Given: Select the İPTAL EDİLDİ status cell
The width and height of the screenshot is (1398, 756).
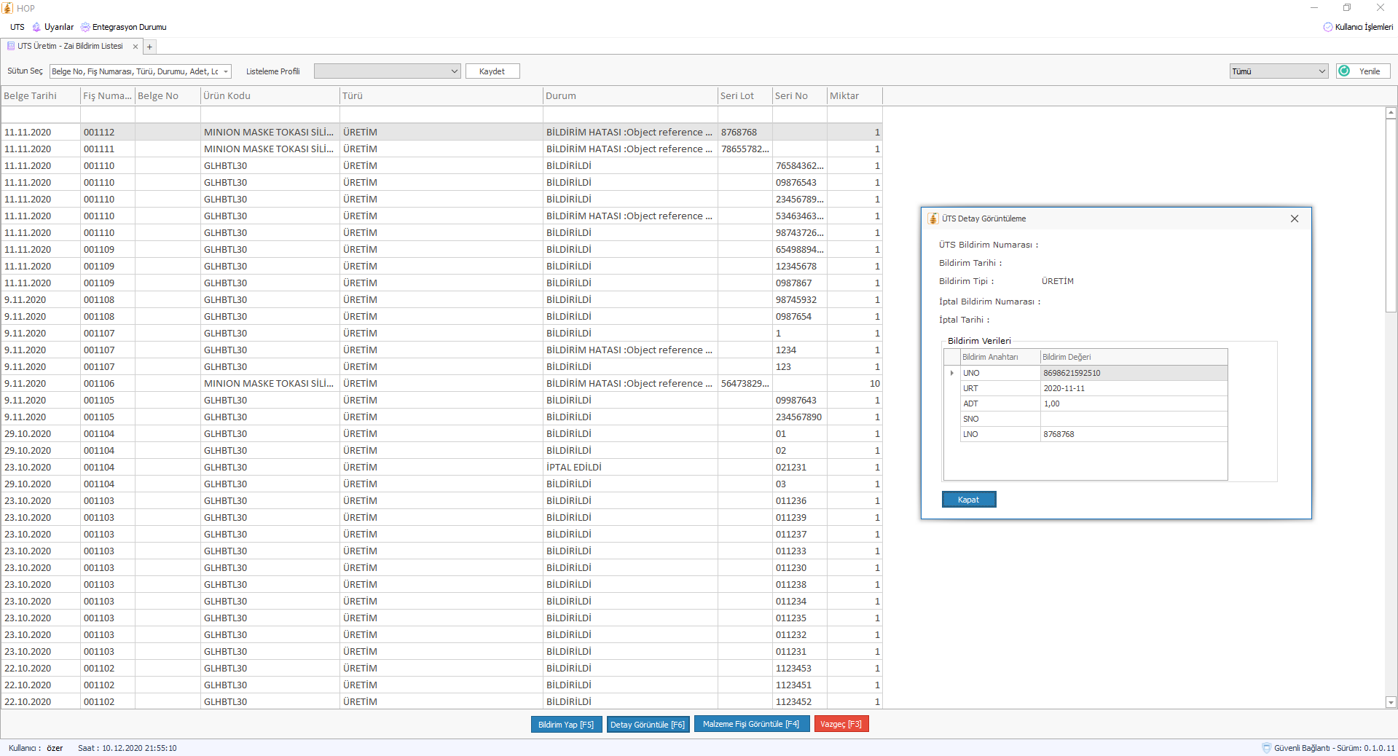Looking at the screenshot, I should (630, 467).
